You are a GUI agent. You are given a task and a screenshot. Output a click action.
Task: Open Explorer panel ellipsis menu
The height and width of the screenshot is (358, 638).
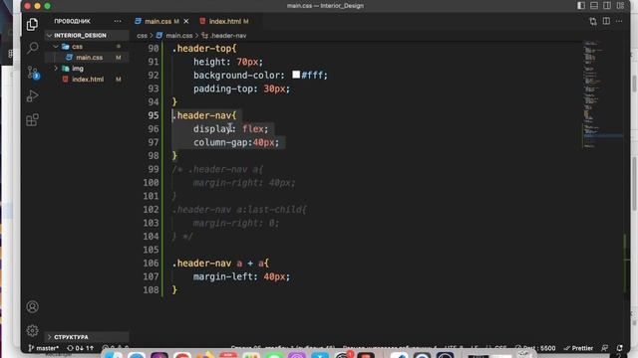(118, 21)
